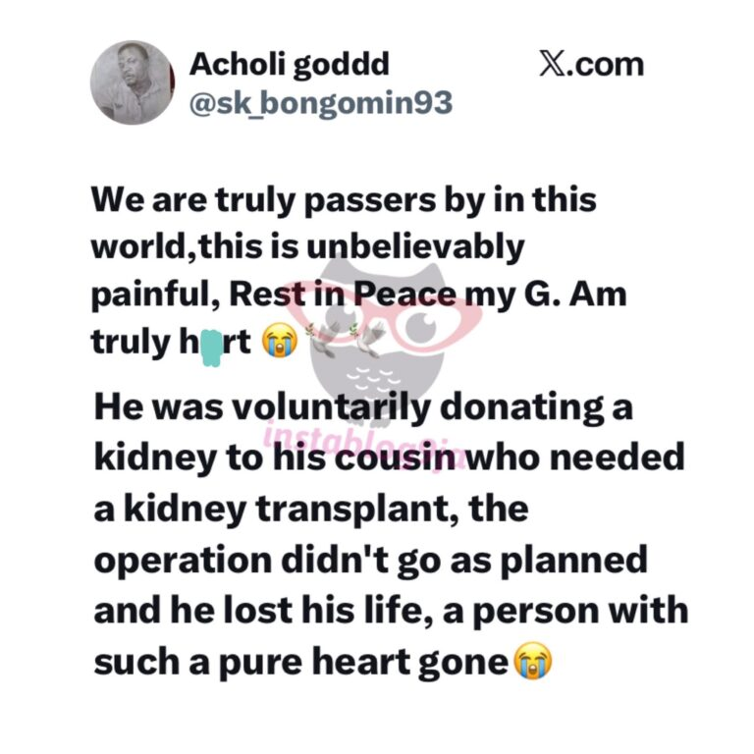Screen dimensions: 754x754
Task: Click the line 'operation didn't go as planned'
Action: [371, 560]
